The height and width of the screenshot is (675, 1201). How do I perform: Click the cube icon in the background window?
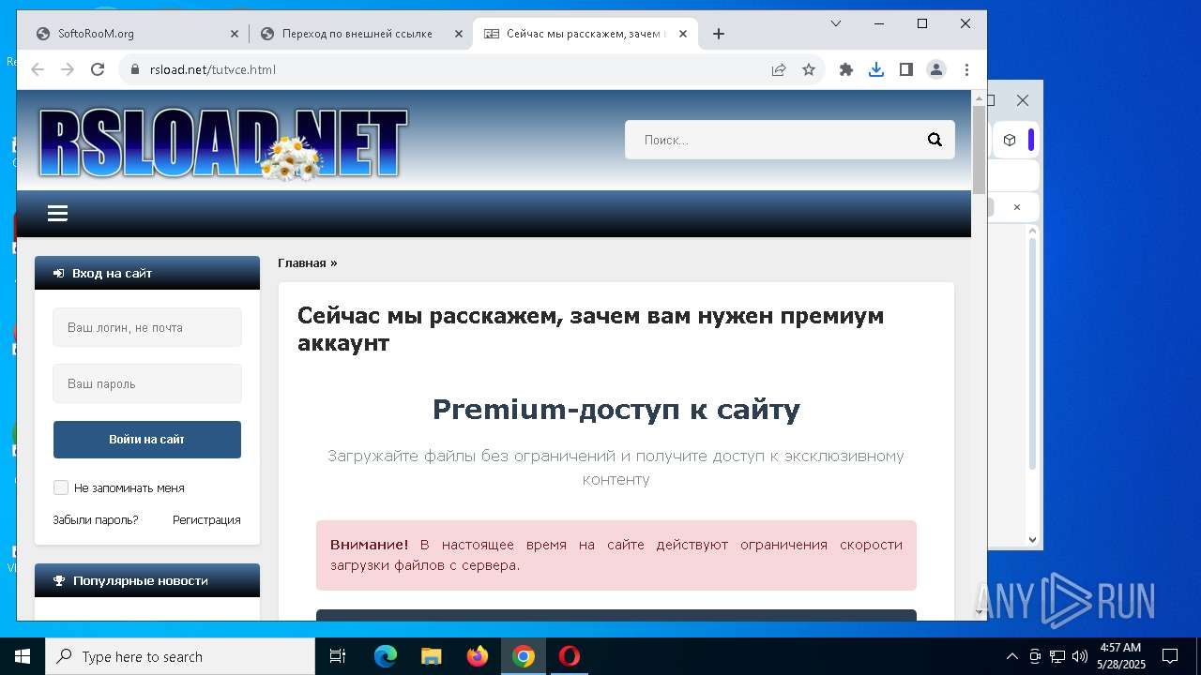tap(1010, 140)
